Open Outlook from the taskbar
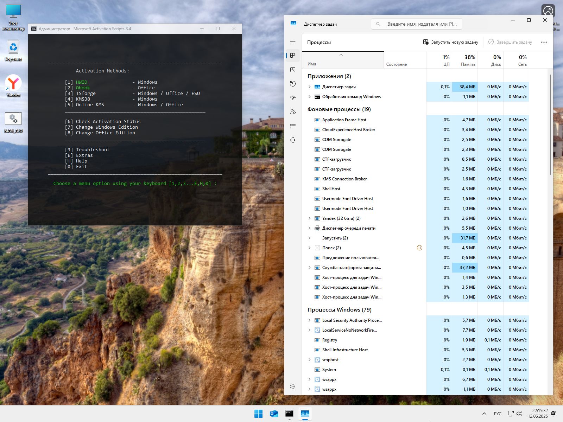This screenshot has width=563, height=422. point(274,414)
